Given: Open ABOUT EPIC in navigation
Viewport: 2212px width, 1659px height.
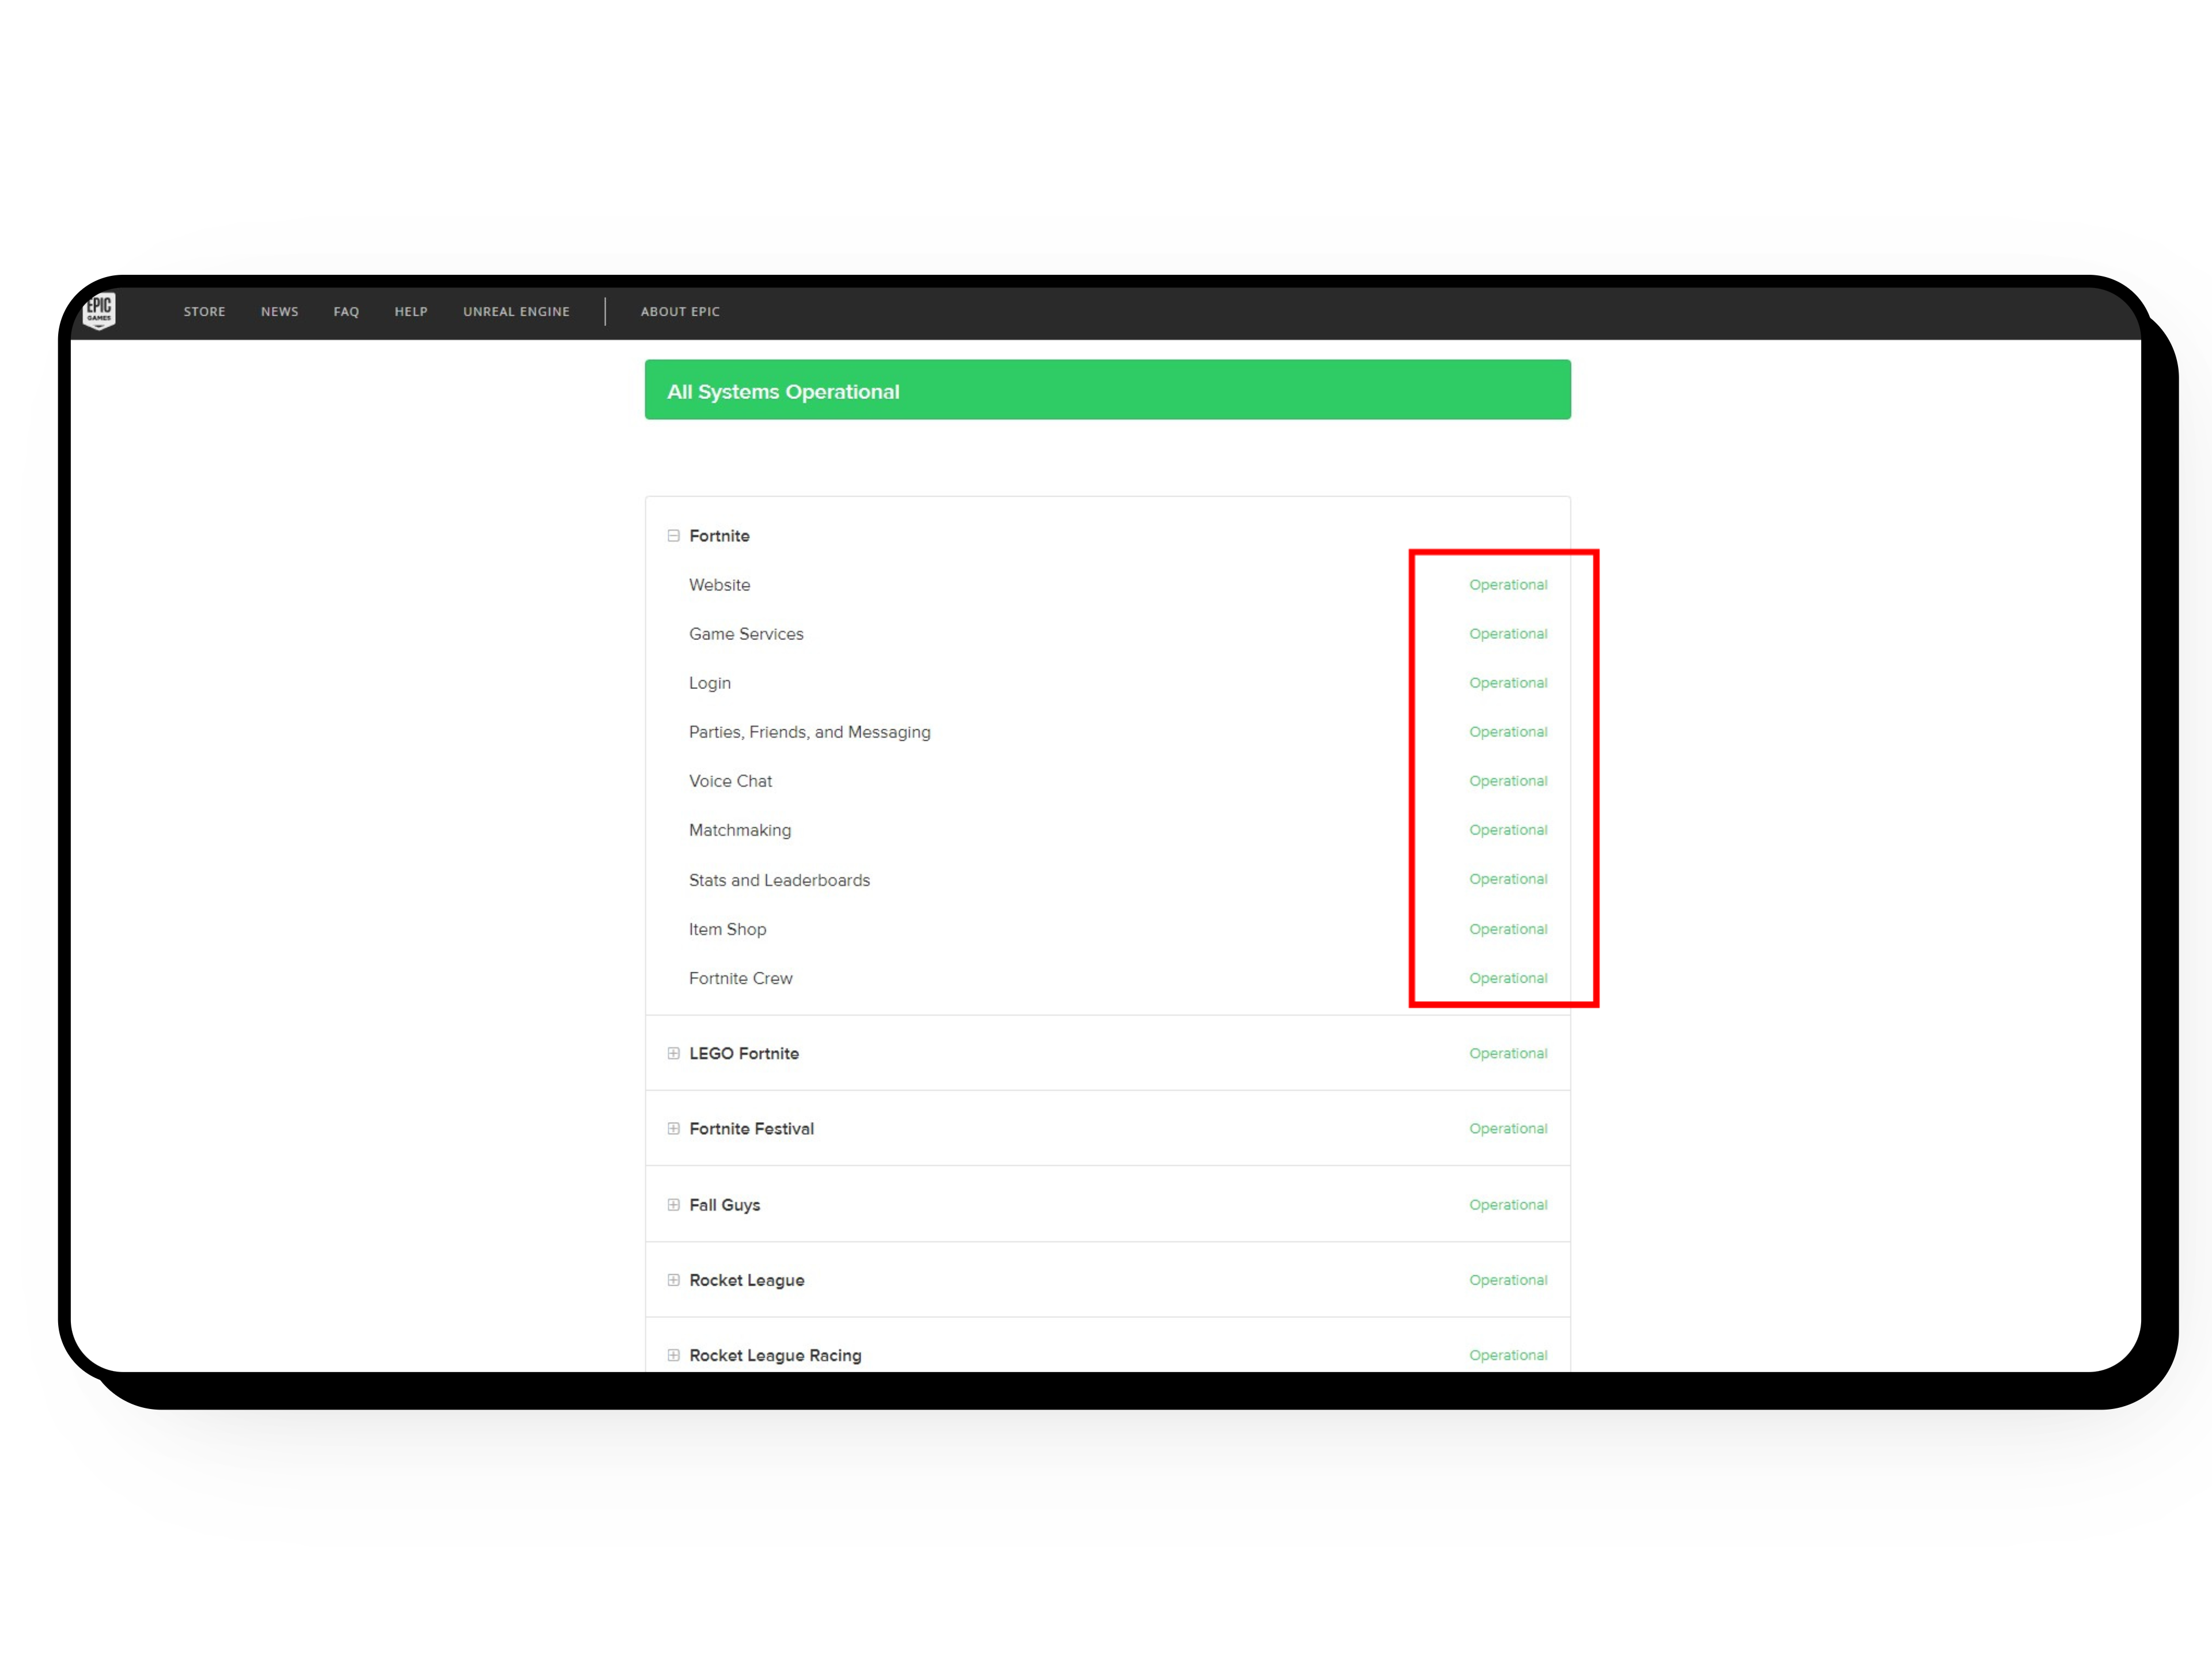Looking at the screenshot, I should tap(680, 312).
